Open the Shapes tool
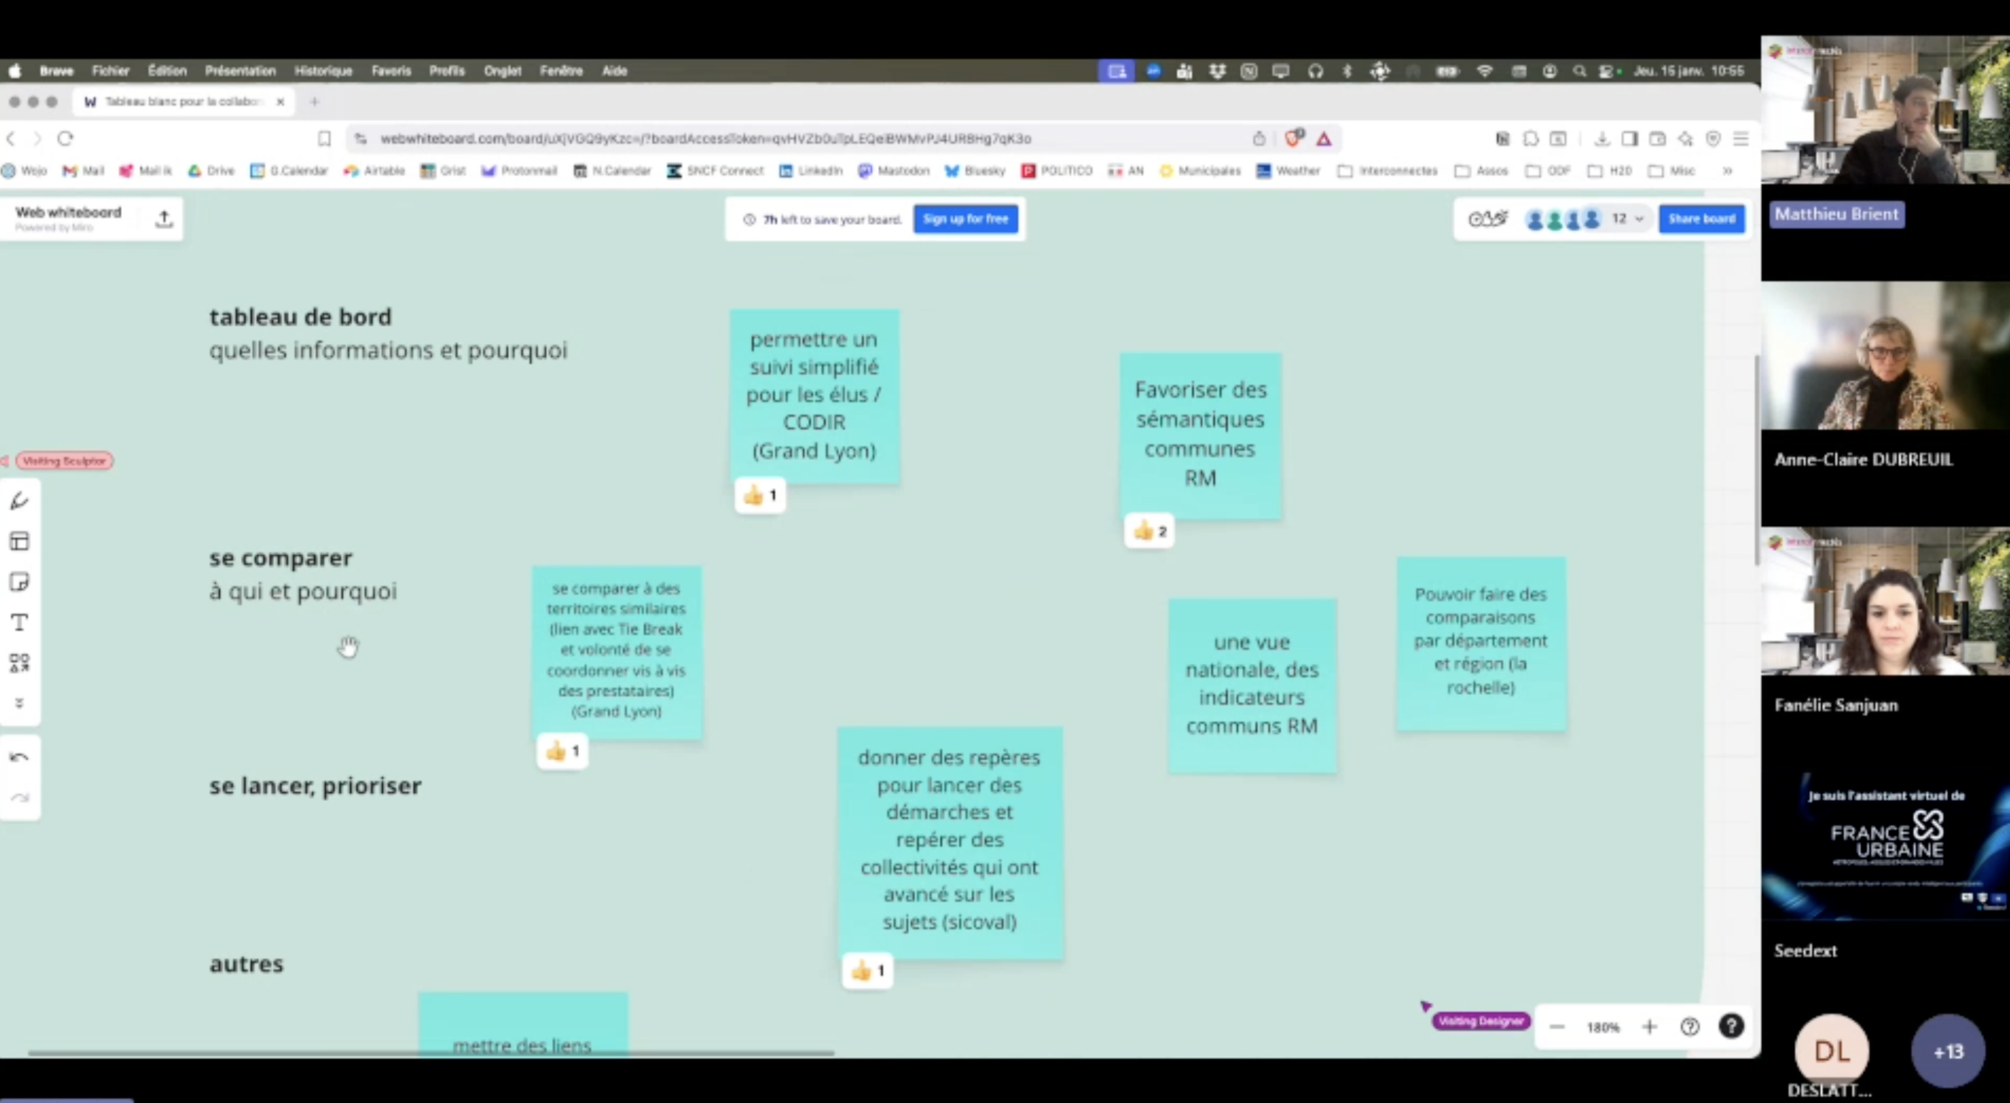The width and height of the screenshot is (2010, 1103). [x=19, y=663]
